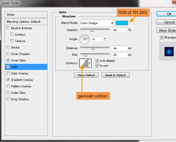Click the Angle dial control
This screenshot has width=176, height=142.
click(84, 39)
